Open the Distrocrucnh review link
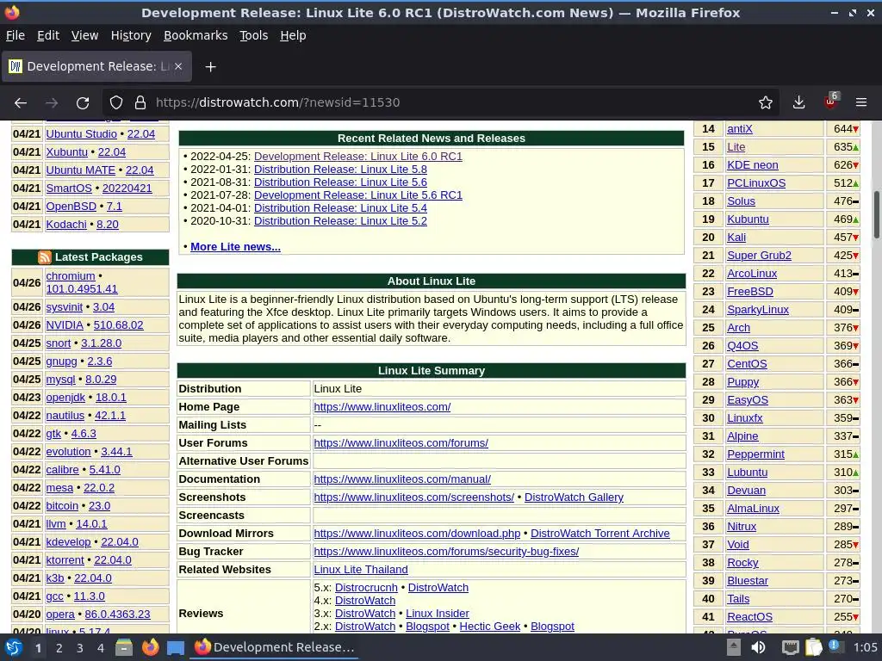The height and width of the screenshot is (661, 882). pyautogui.click(x=366, y=587)
